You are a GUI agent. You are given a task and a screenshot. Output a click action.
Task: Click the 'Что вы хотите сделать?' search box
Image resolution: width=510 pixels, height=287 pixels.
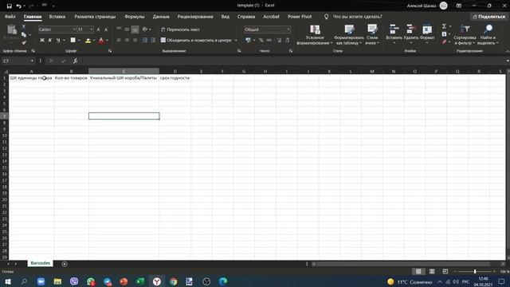(x=358, y=17)
